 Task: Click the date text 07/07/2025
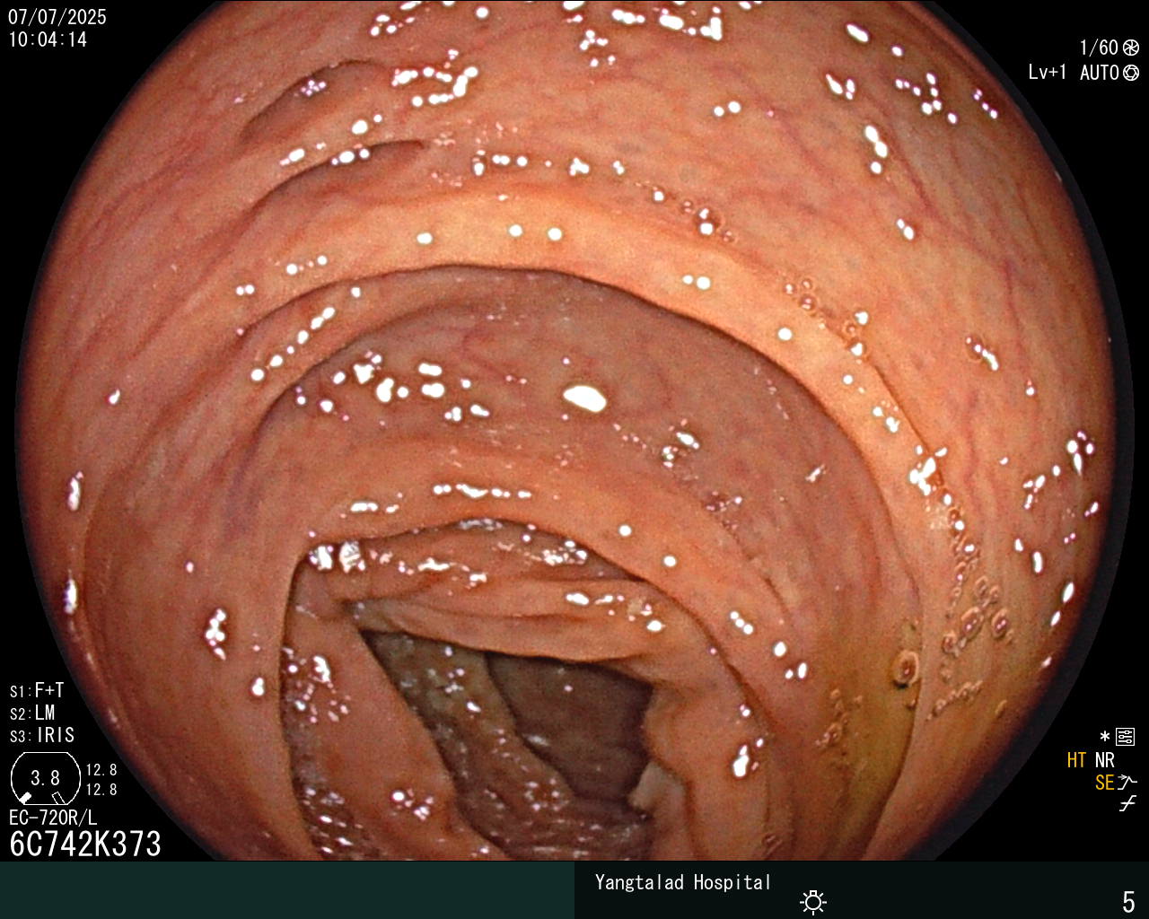pos(57,17)
